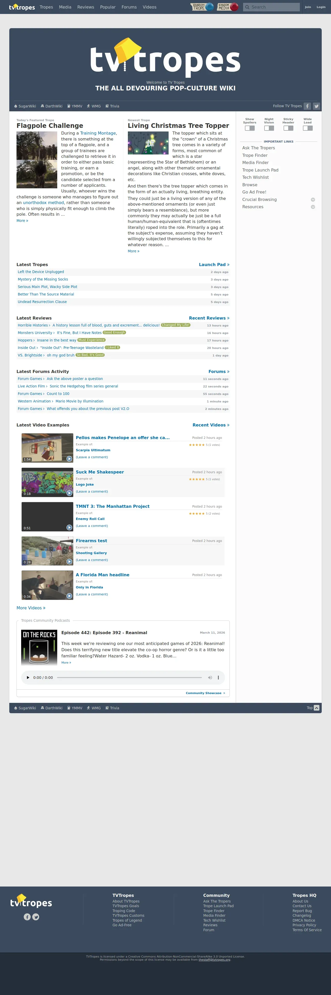
Task: Expand the Resources section
Action: coord(313,207)
